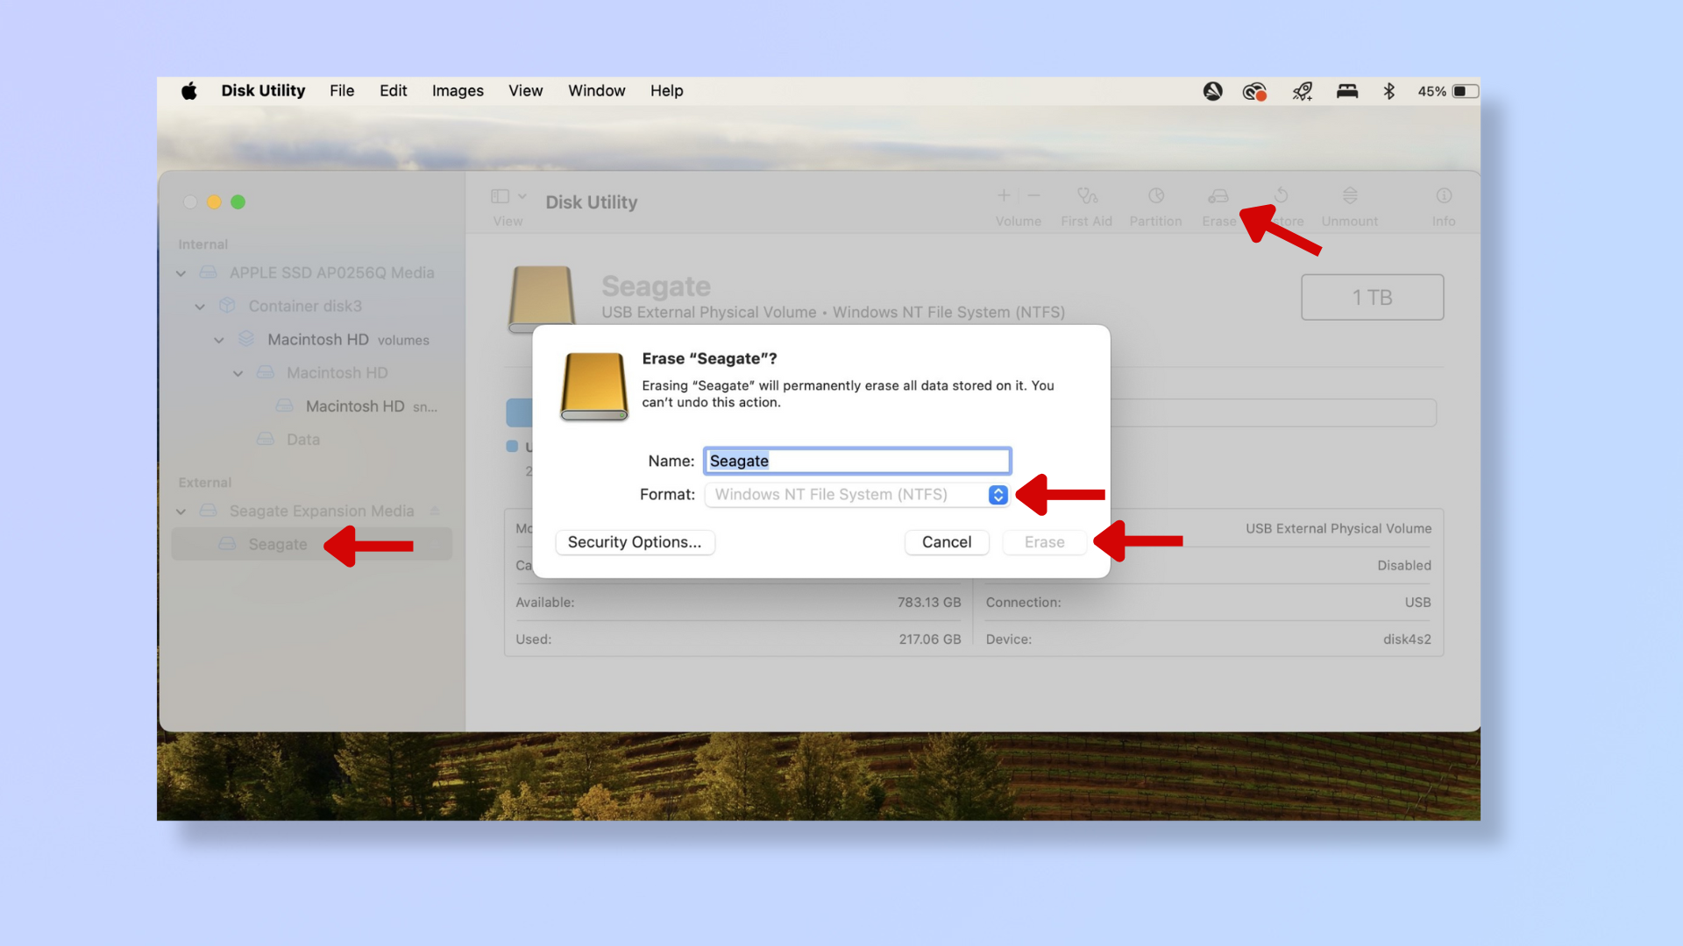The height and width of the screenshot is (946, 1683).
Task: Click the View toggle icon in toolbar
Action: [500, 196]
